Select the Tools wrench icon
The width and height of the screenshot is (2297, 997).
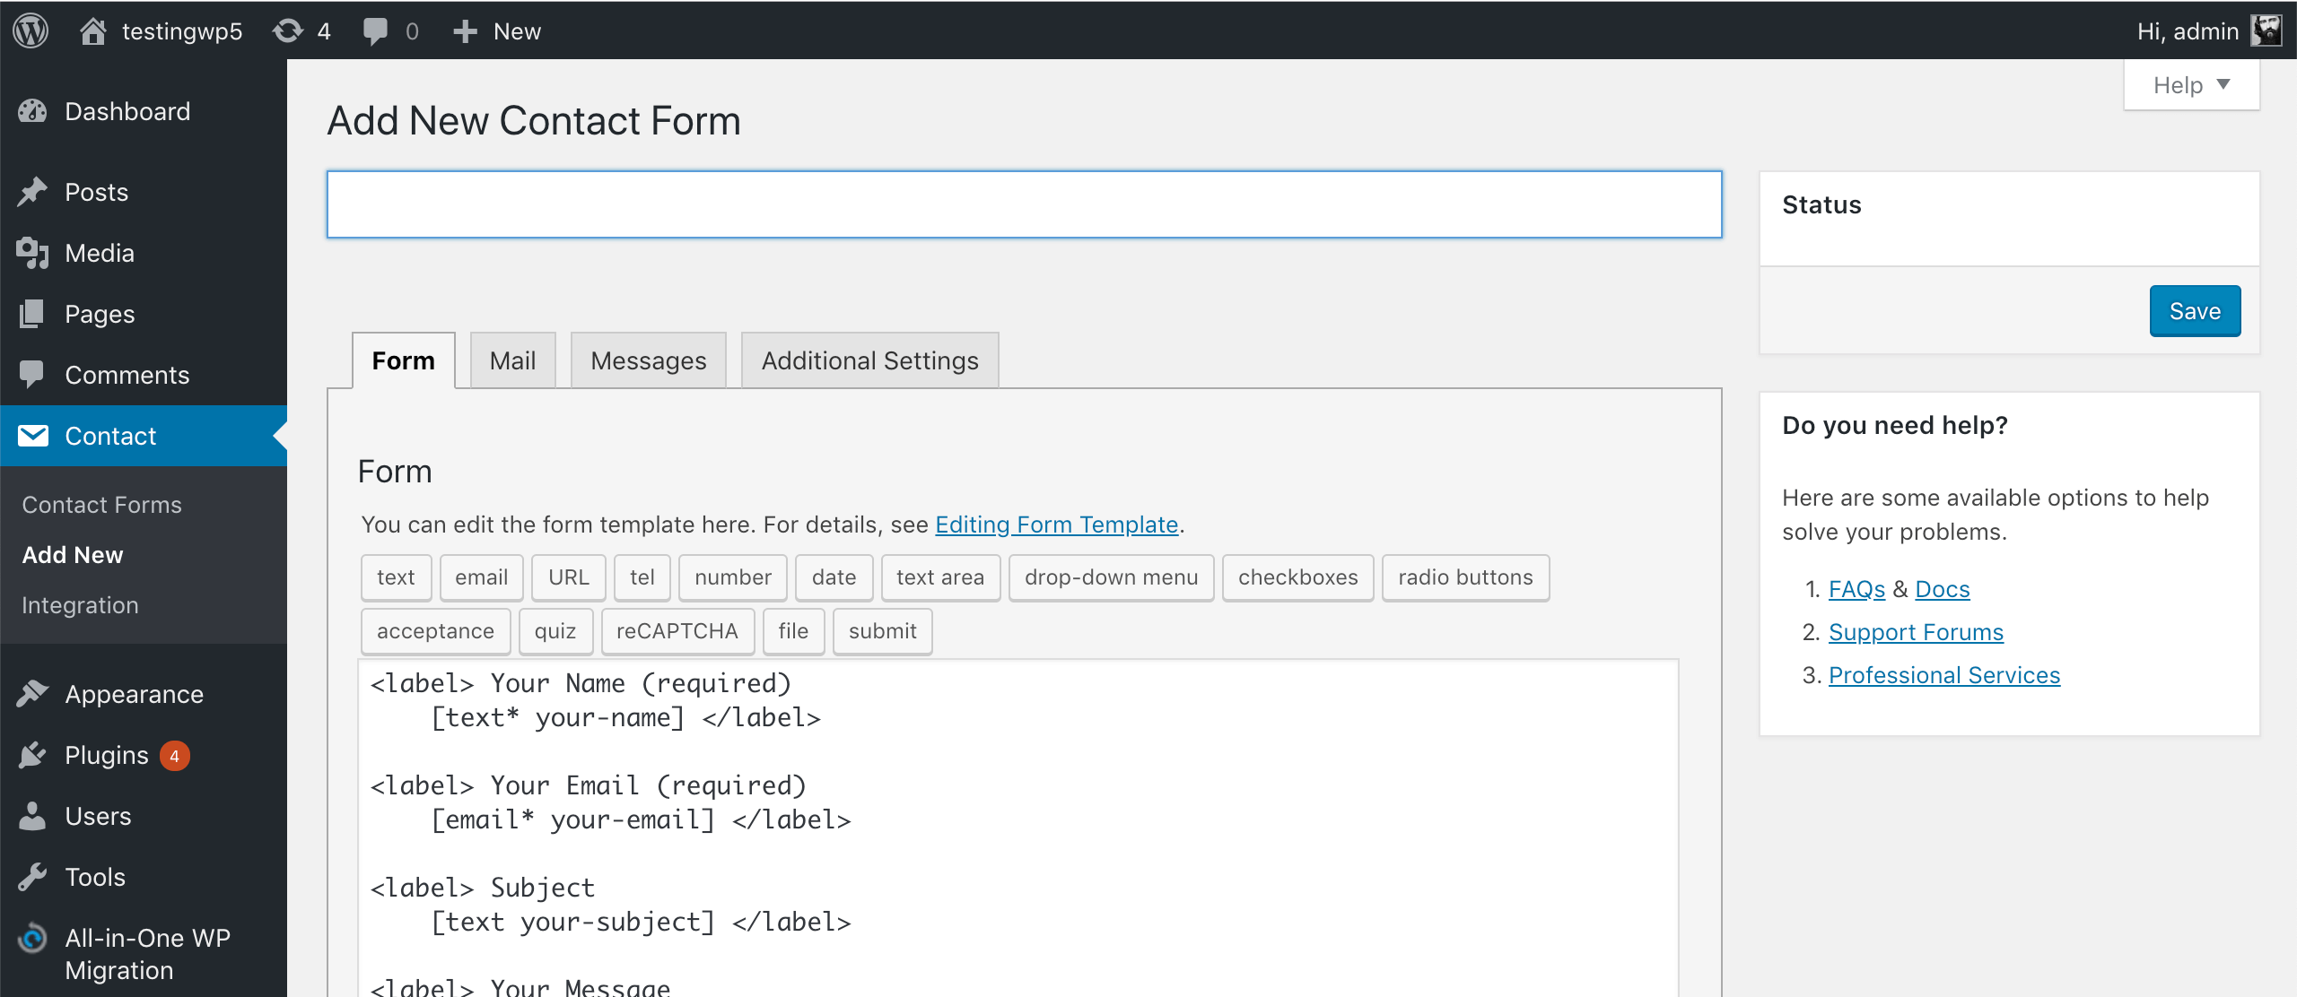tap(32, 876)
